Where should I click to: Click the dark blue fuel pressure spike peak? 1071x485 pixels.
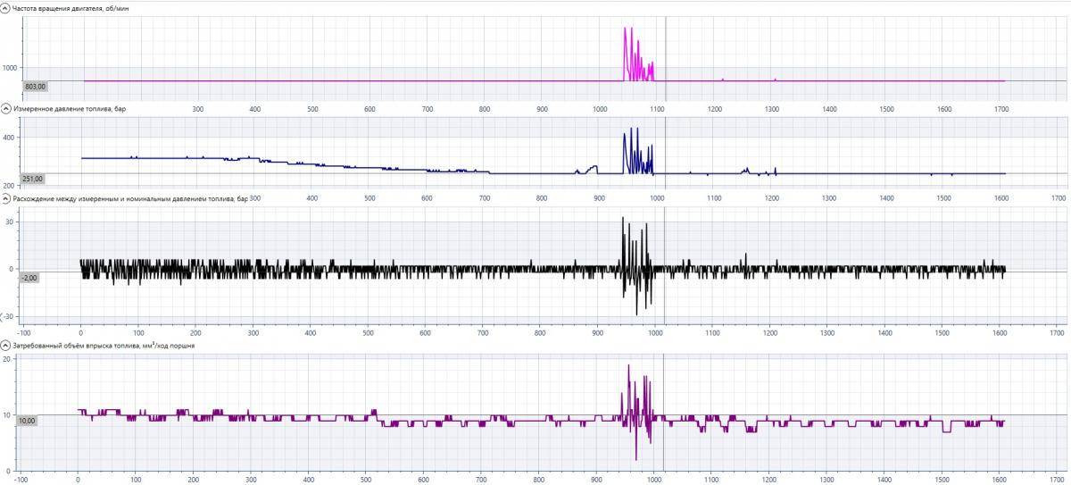tap(632, 129)
